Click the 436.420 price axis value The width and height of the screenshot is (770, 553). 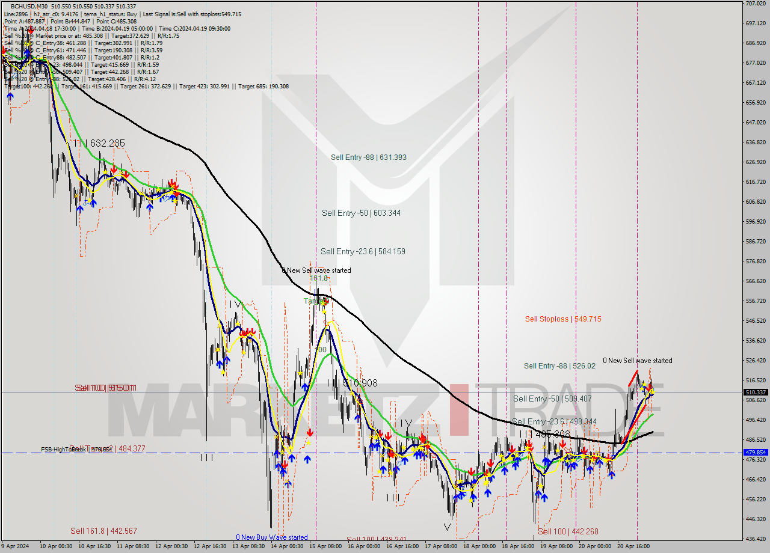pyautogui.click(x=755, y=539)
